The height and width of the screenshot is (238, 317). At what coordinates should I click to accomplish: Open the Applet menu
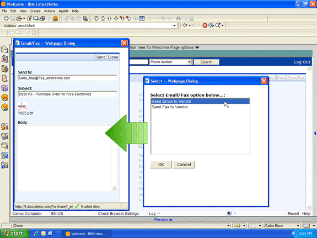pos(63,11)
